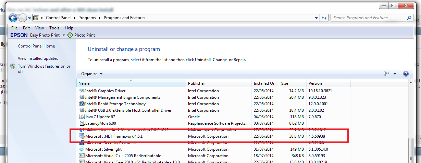Sort by the Publisher column header
The width and height of the screenshot is (421, 163).
click(219, 83)
